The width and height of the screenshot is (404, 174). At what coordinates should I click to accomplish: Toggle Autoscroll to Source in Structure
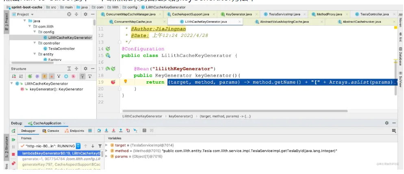tap(82, 76)
